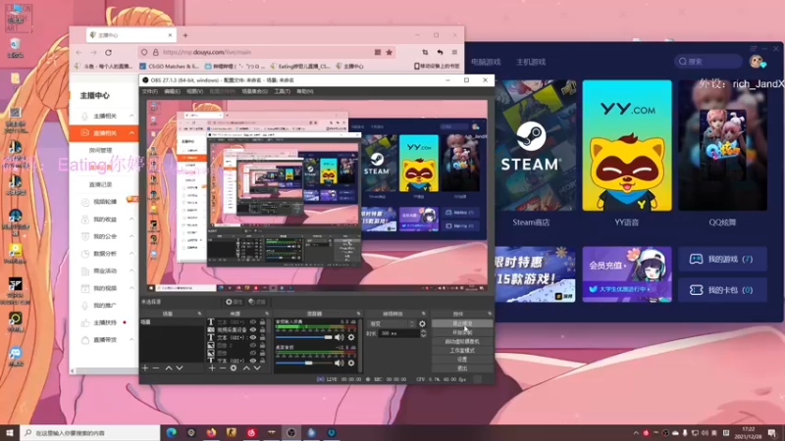Open the Edit (编辑) menu in OBS
Screen dimensions: 785x441
pos(172,91)
